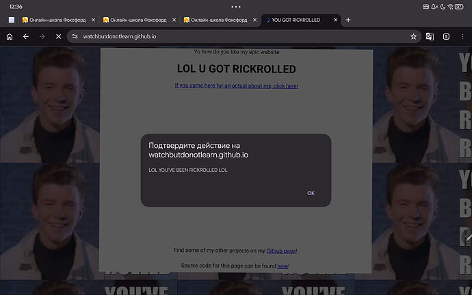472x295 pixels.
Task: Tap the Wi-Fi status icon
Action: point(450,7)
